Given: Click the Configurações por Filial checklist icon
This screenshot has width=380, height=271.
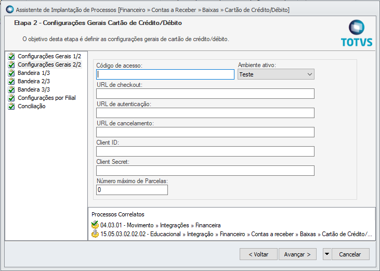Looking at the screenshot, I should (x=11, y=98).
